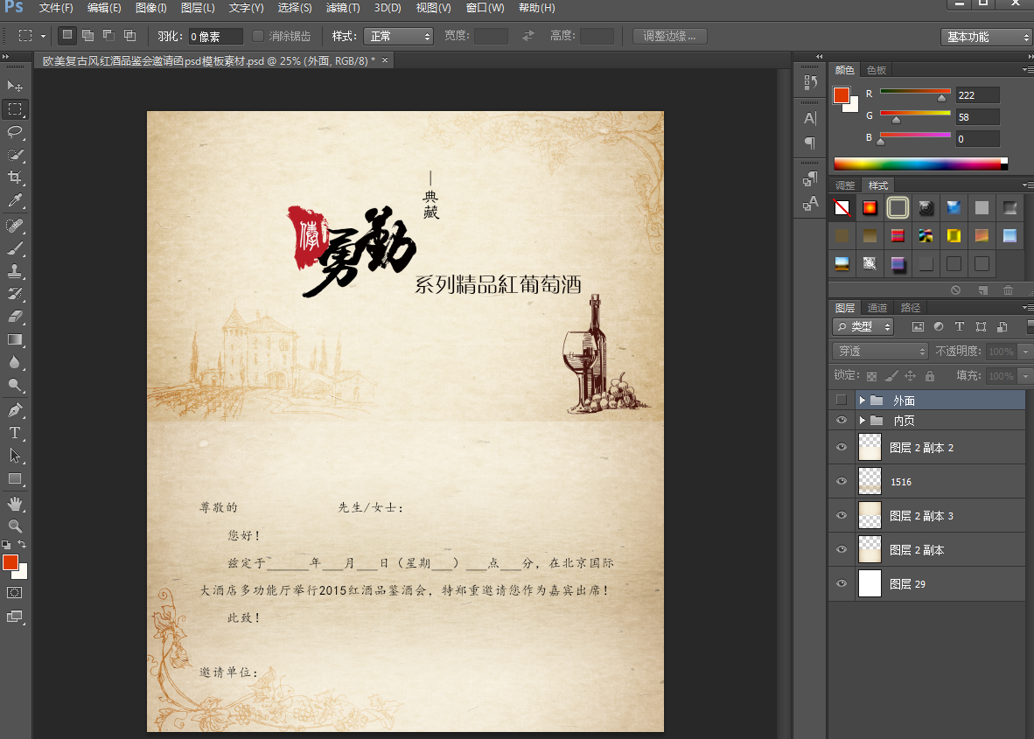Open the 图层(L) menu
The width and height of the screenshot is (1034, 739).
click(197, 8)
